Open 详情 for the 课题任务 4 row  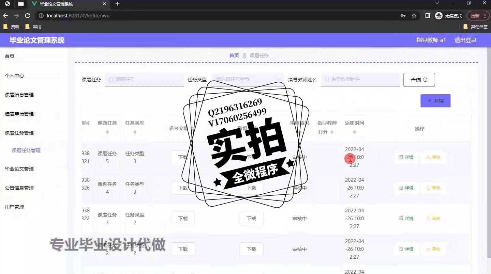click(x=406, y=188)
